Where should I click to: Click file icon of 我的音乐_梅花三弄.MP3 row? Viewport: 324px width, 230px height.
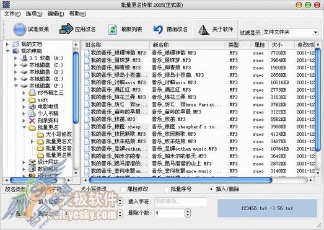click(87, 97)
